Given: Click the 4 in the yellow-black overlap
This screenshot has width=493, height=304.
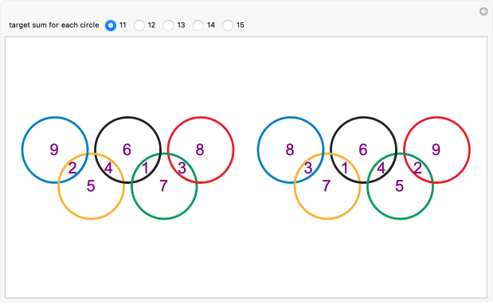Looking at the screenshot, I should pyautogui.click(x=108, y=168).
